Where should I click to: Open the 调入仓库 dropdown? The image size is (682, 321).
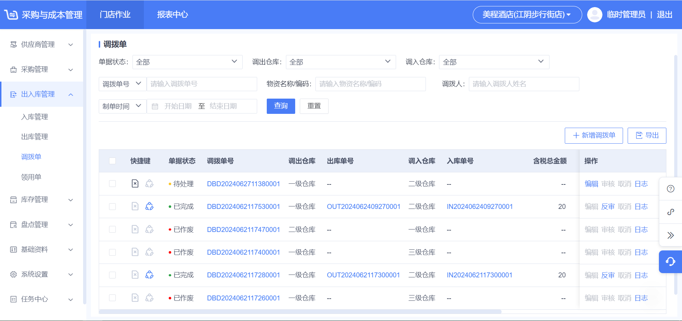pyautogui.click(x=494, y=62)
